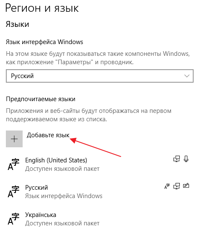Click "Доступен языковой пакет" under Українська
Screen dimensions: 202x235
coord(62,223)
